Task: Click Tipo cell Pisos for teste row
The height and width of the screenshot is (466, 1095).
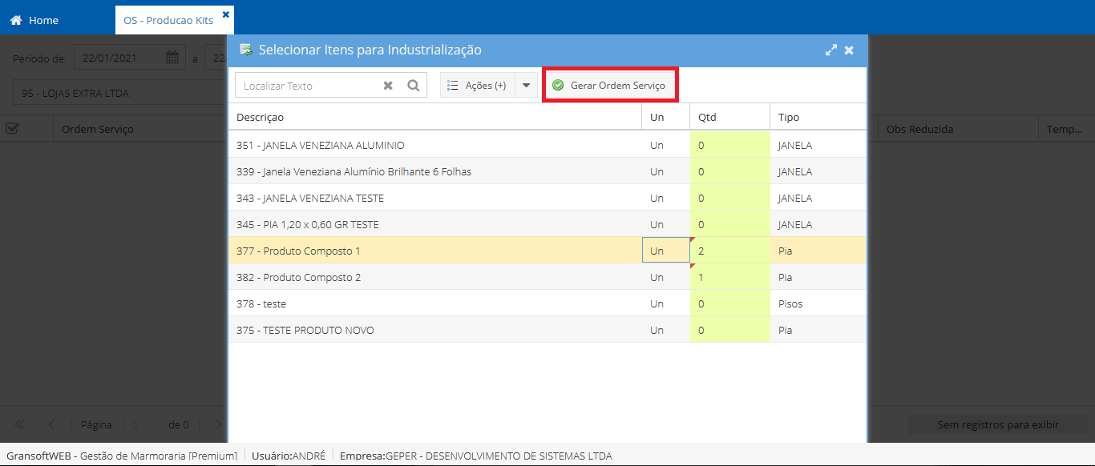Action: (x=818, y=303)
